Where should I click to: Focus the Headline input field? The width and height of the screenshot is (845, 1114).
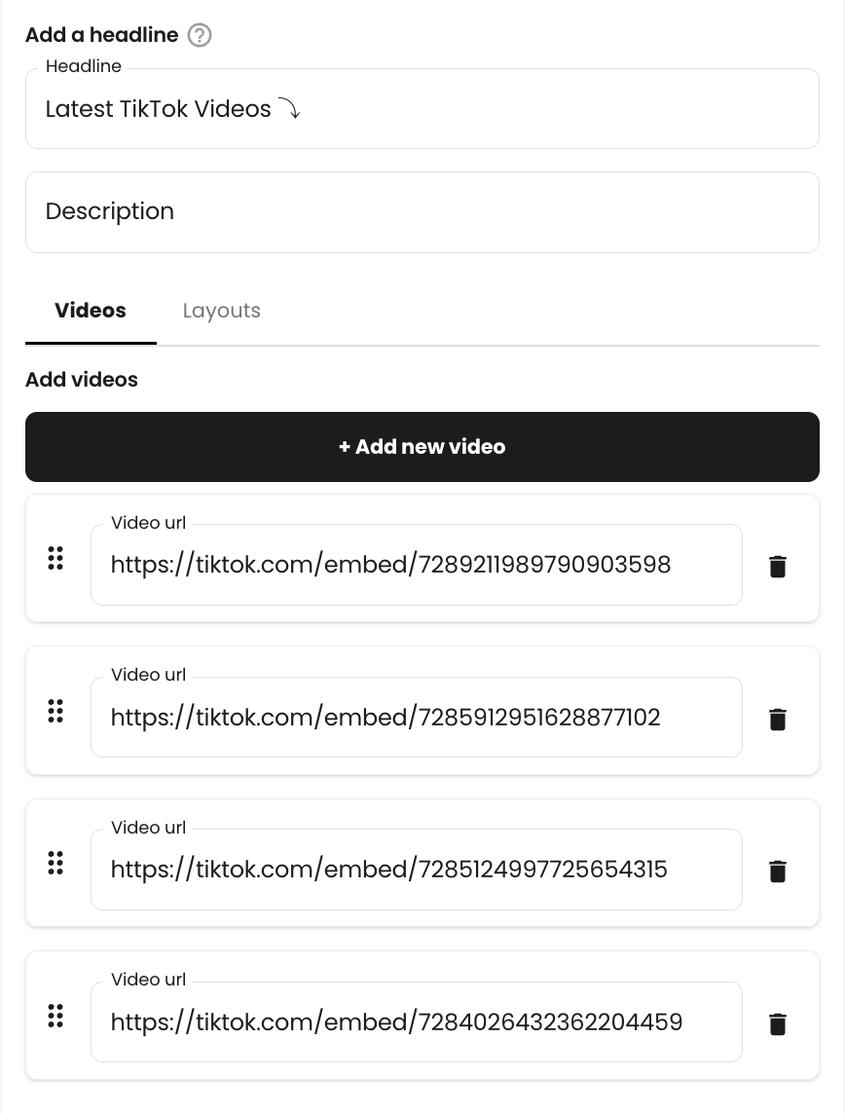coord(422,109)
